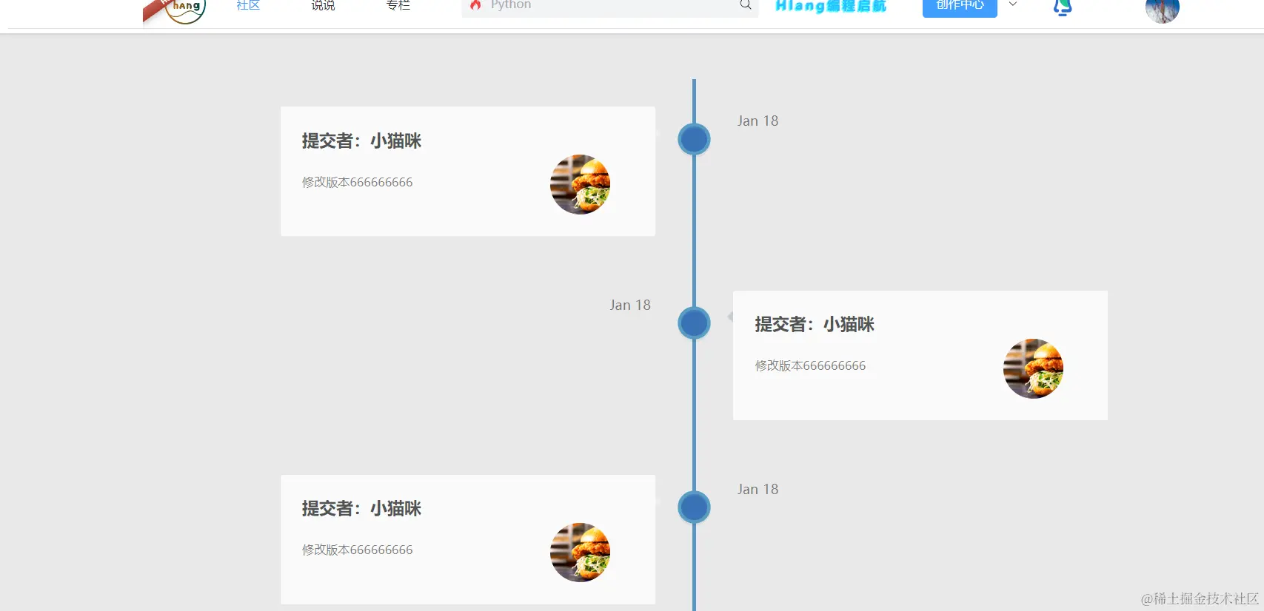
Task: Select the top timeline node dot
Action: tap(694, 139)
